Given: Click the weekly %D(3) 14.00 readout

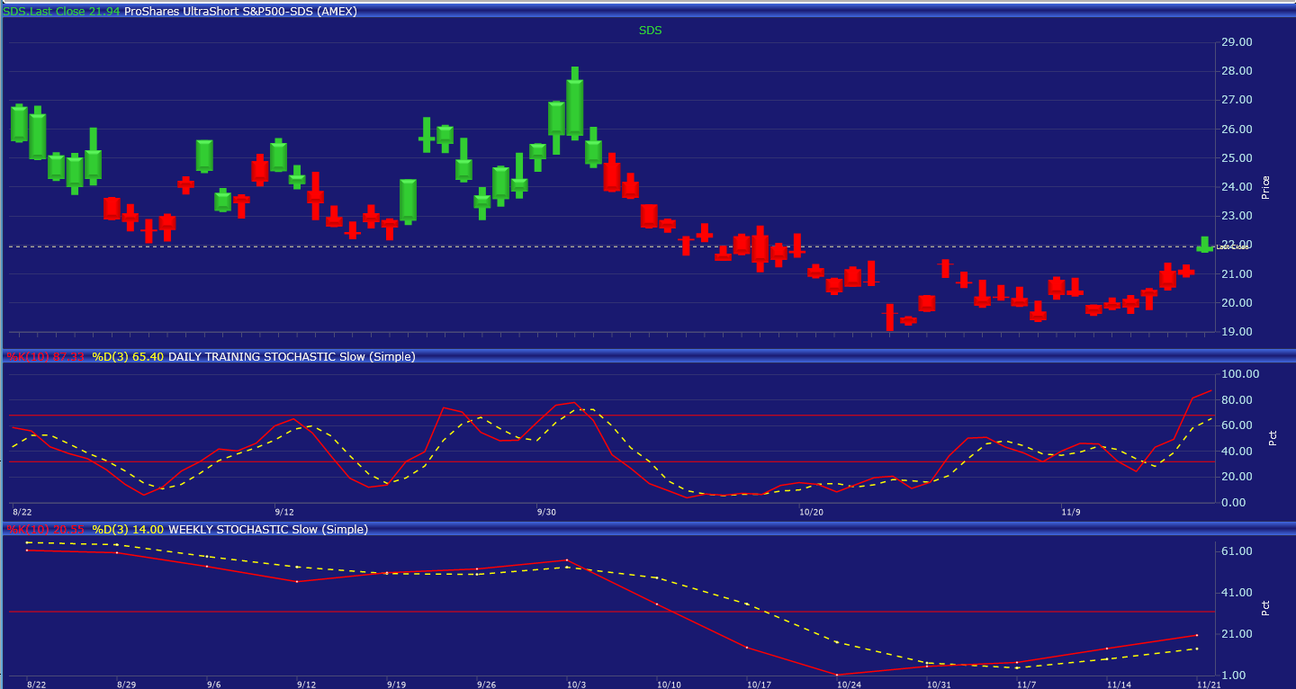Looking at the screenshot, I should coord(128,530).
